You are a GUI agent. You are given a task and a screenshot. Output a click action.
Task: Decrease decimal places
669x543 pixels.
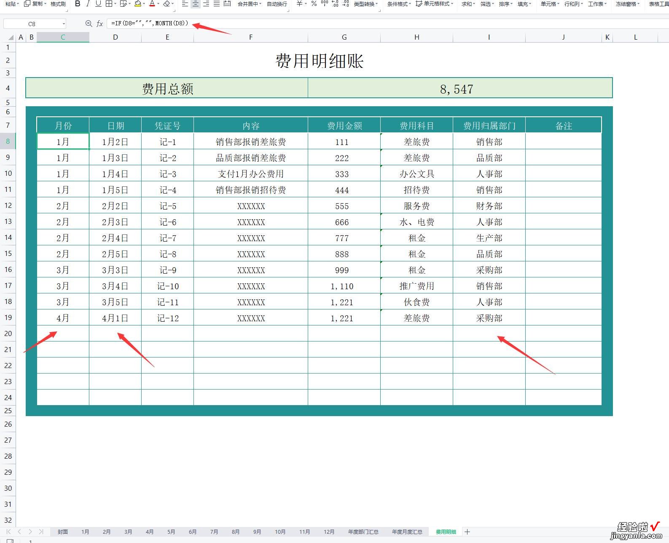[x=345, y=4]
